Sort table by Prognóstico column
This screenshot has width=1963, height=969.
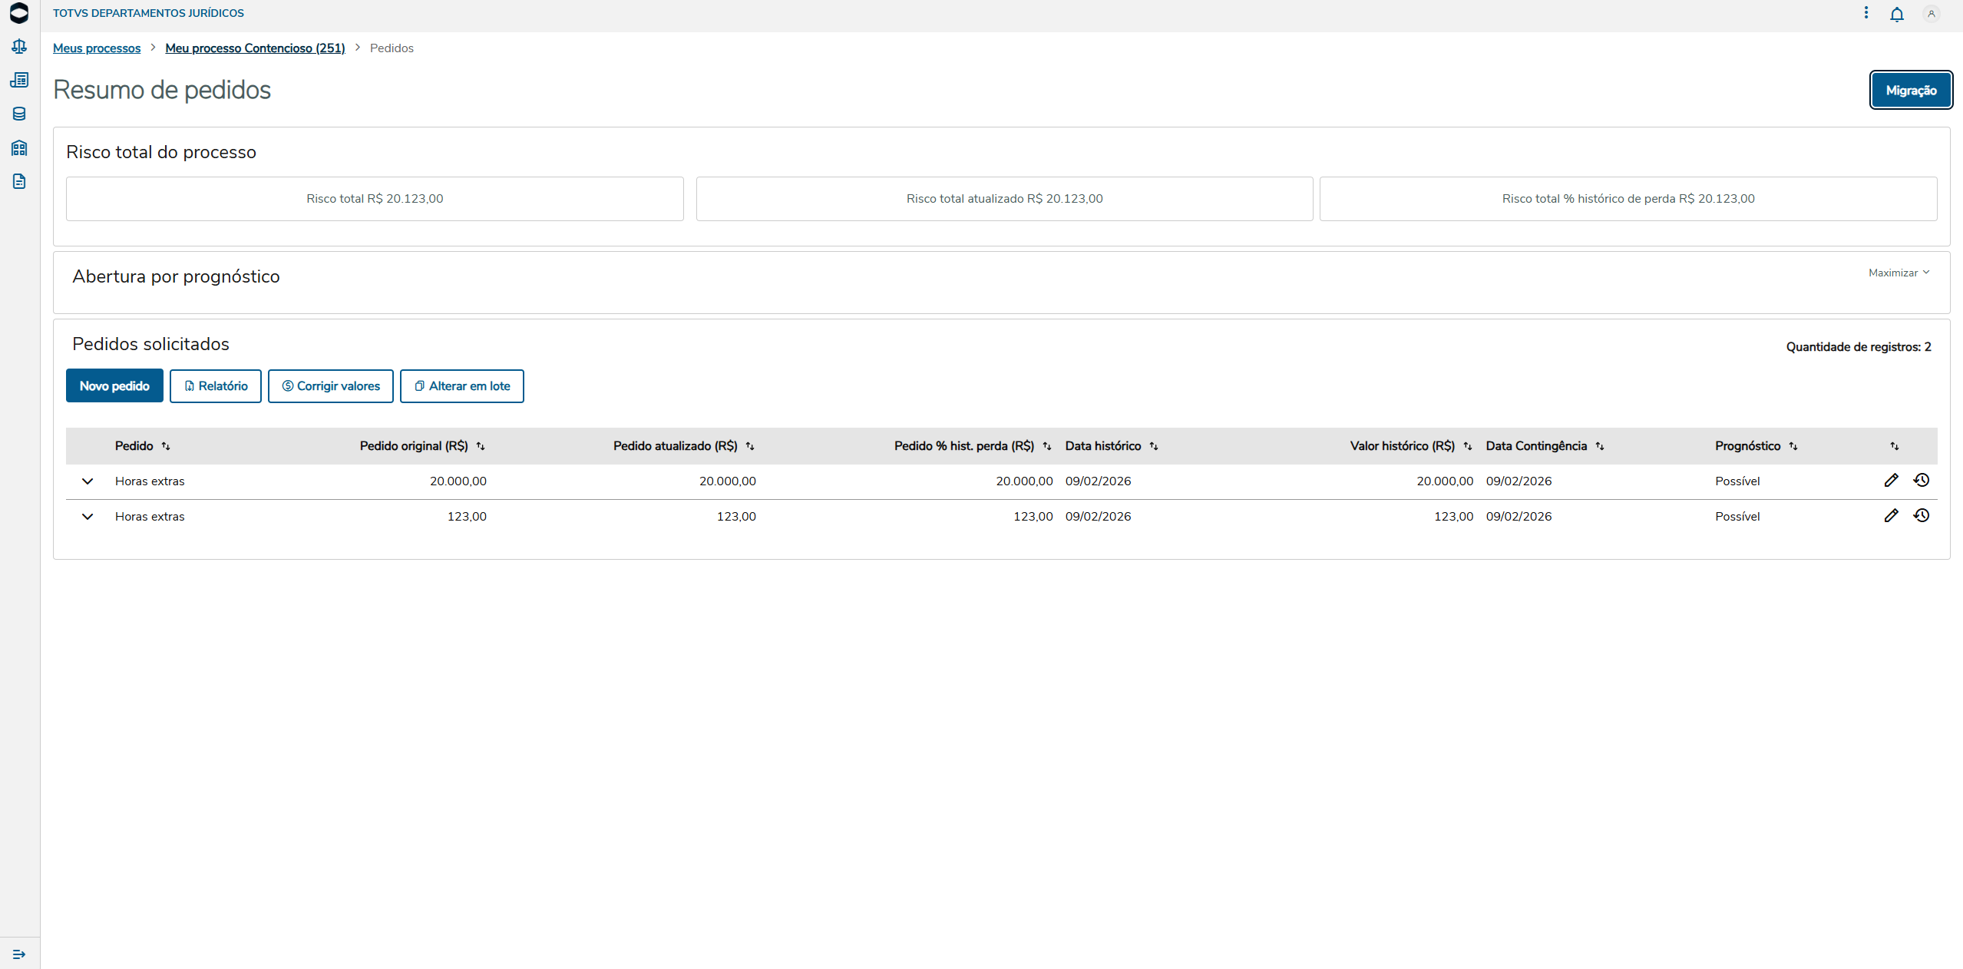[x=1793, y=446]
